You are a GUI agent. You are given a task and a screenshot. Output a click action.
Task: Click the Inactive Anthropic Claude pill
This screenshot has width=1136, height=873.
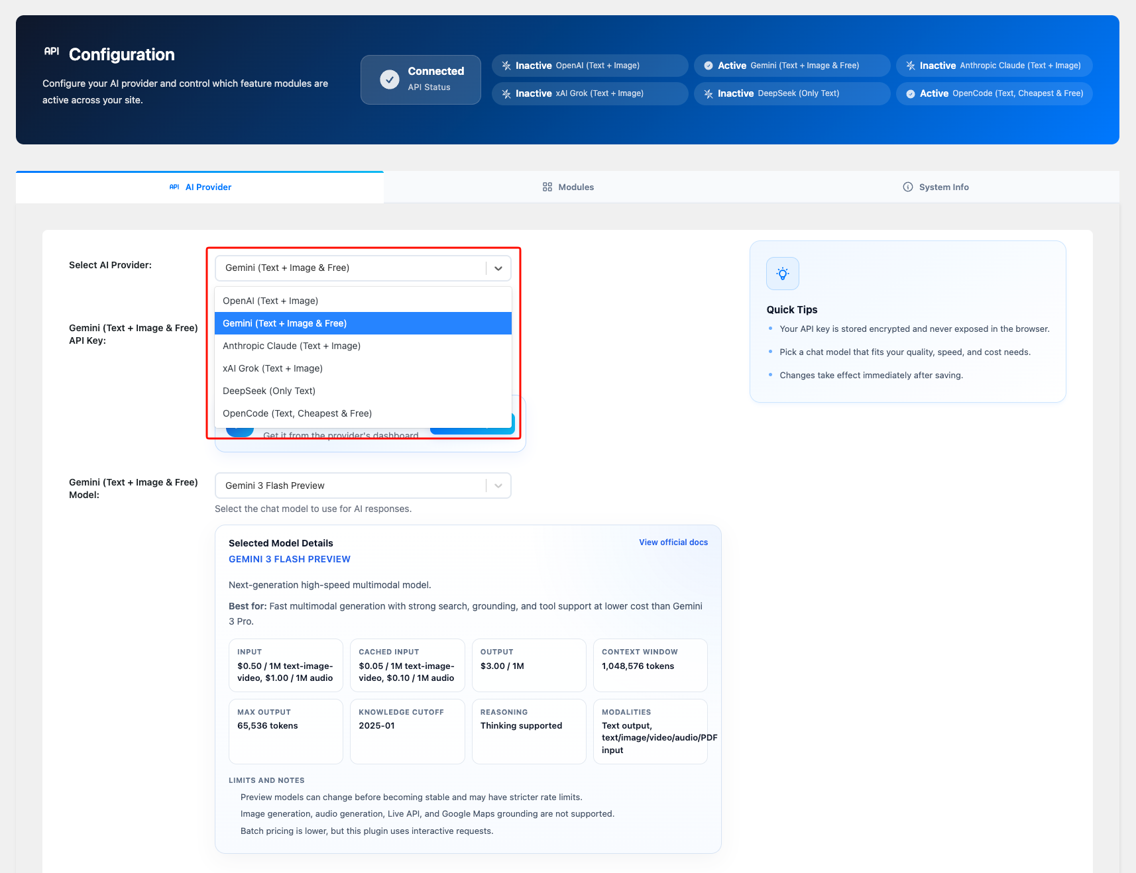click(994, 66)
